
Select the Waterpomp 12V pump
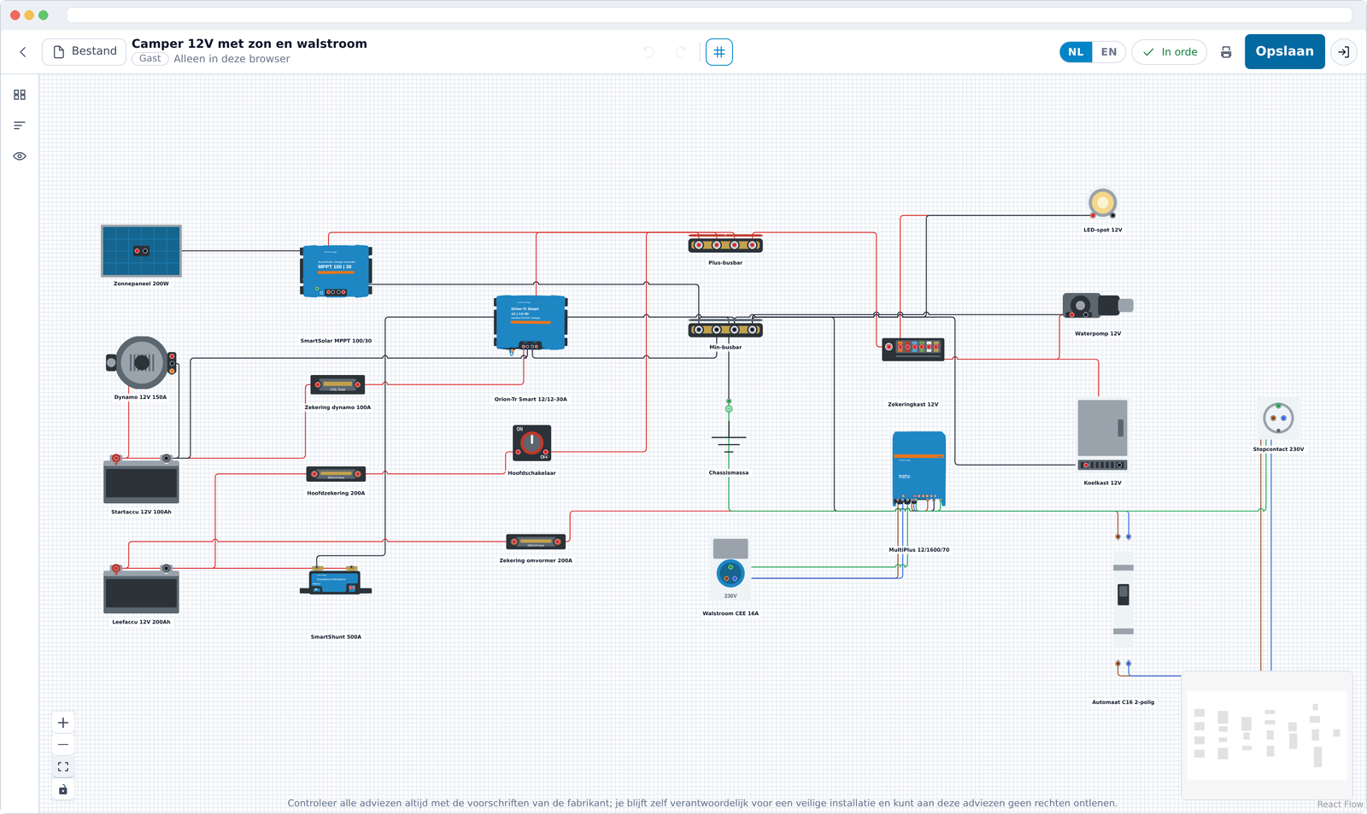pos(1098,305)
